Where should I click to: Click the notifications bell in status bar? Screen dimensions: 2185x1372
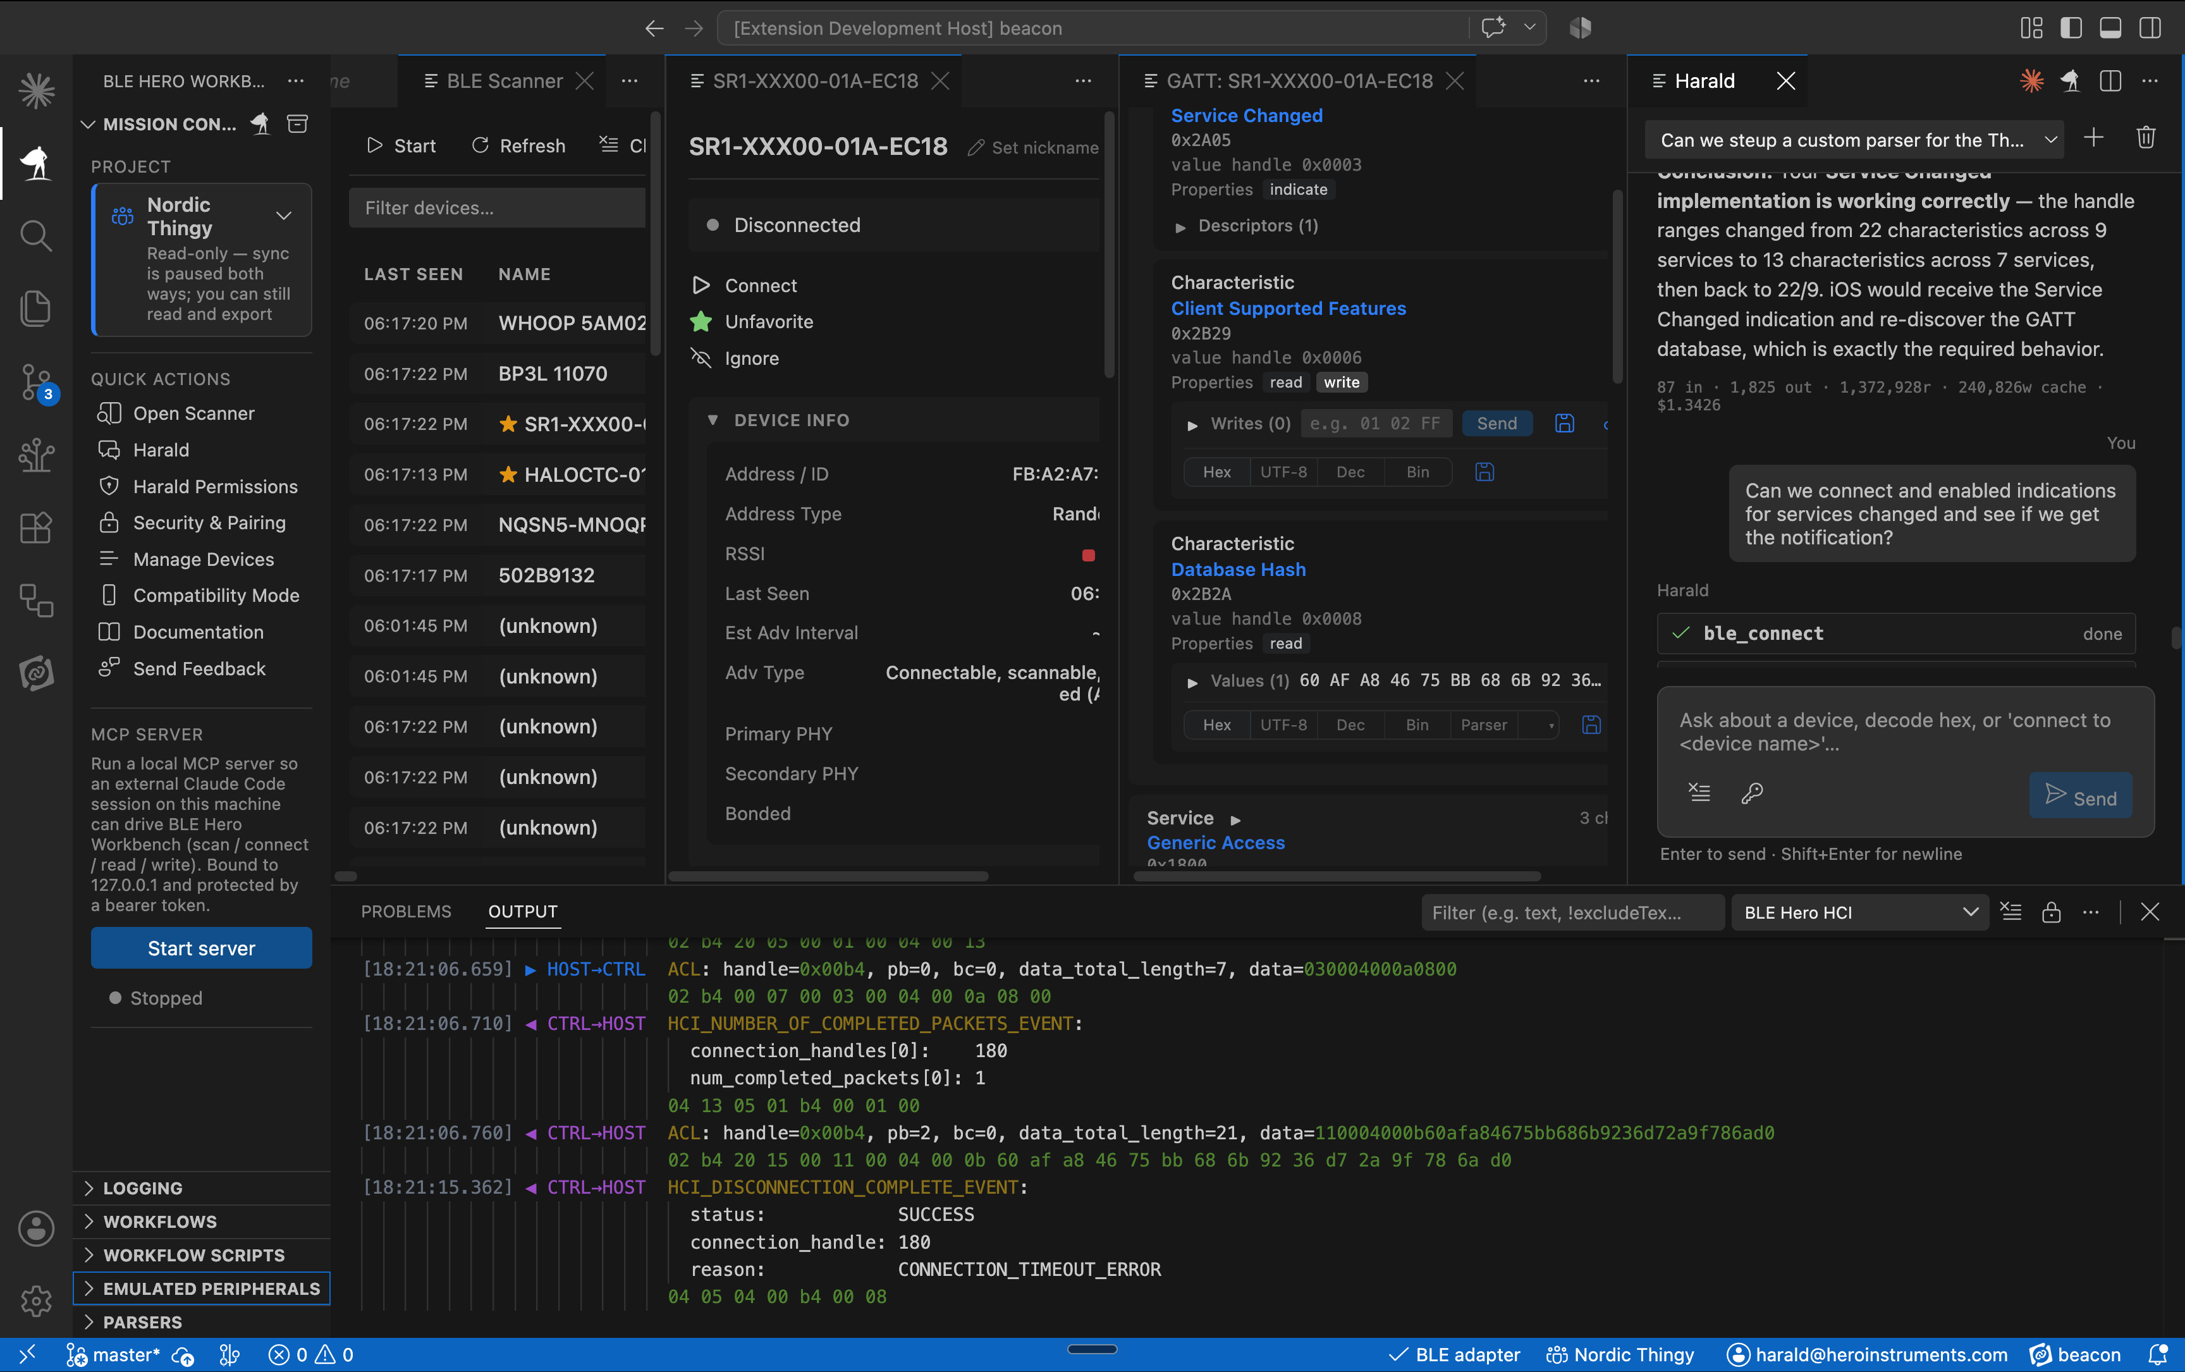click(2158, 1355)
